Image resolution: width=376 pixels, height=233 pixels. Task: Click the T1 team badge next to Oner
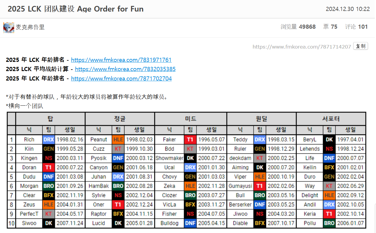pyautogui.click(x=118, y=205)
